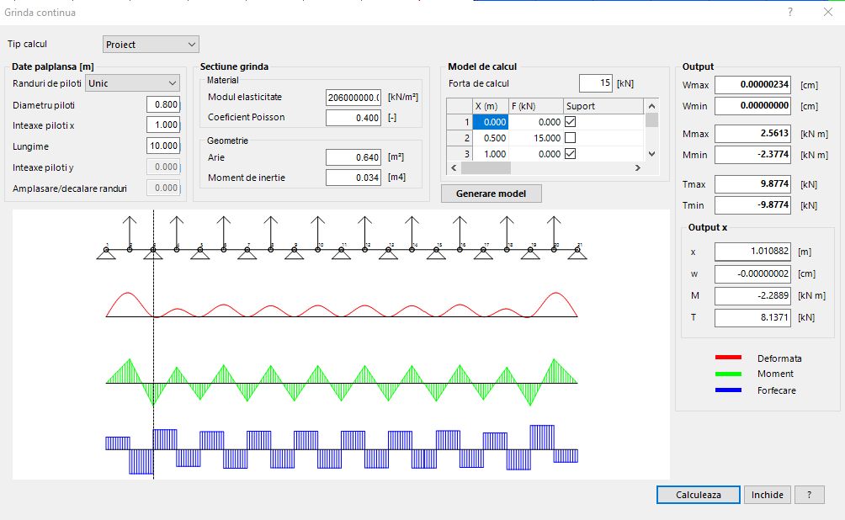
Task: Click the title bar help question mark
Action: 789,13
